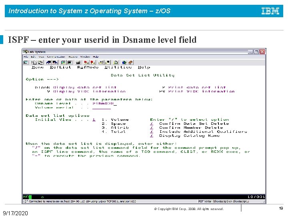Click 'When the data set list is displayed' line
The height and width of the screenshot is (216, 288).
coord(101,144)
